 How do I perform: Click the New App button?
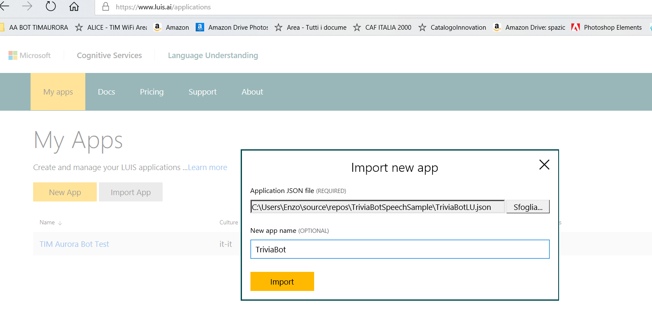(65, 192)
